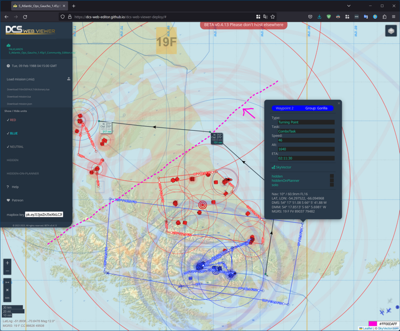Click the upload icon beside Load mission
The image size is (400, 331).
pyautogui.click(x=69, y=79)
